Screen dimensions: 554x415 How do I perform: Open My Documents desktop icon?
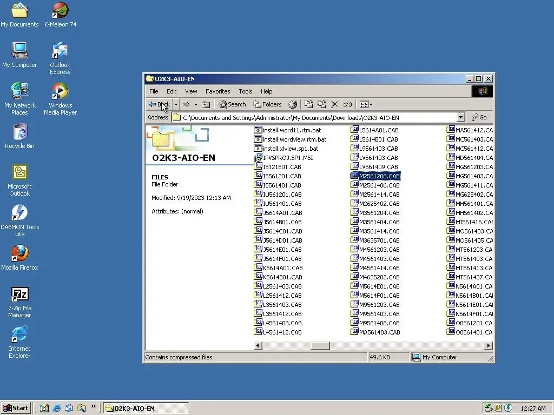coord(19,15)
